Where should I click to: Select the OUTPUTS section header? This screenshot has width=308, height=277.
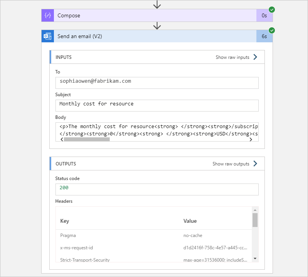click(x=66, y=163)
